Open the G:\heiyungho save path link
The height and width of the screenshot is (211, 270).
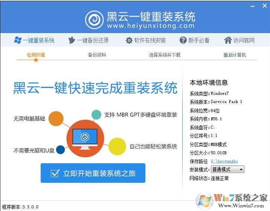pyautogui.click(x=224, y=161)
